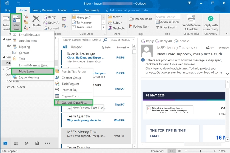Select Outlook Data File menu entry

[74, 102]
